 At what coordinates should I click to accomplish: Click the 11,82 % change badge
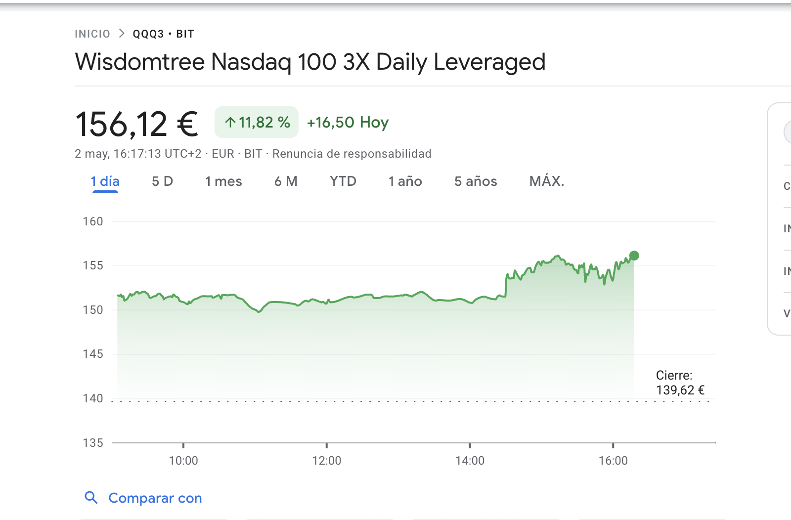coord(257,122)
